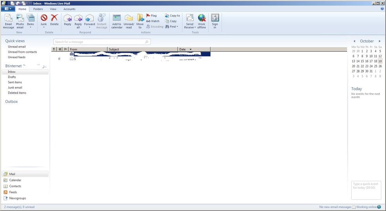
Task: Click Reply all
Action: (x=78, y=22)
